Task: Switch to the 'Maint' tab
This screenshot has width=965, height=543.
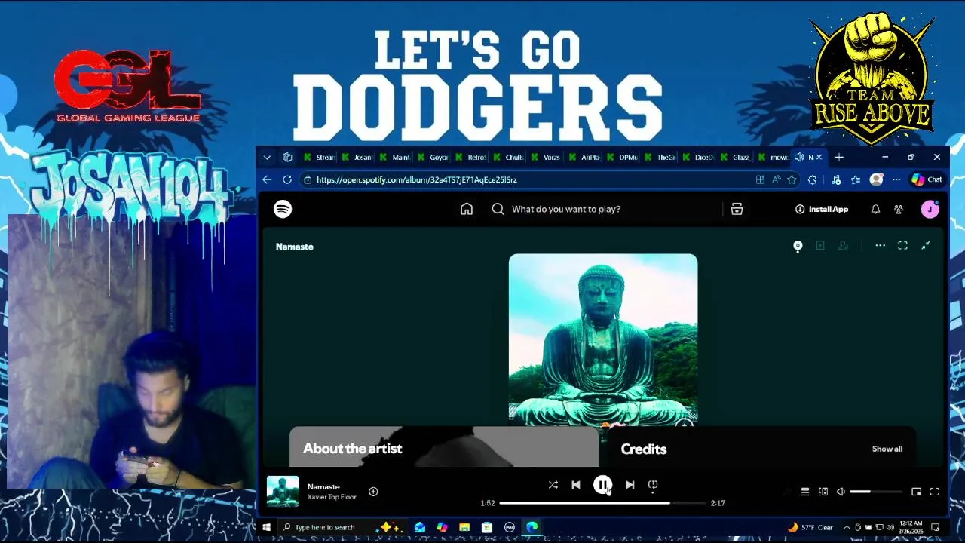Action: (394, 157)
